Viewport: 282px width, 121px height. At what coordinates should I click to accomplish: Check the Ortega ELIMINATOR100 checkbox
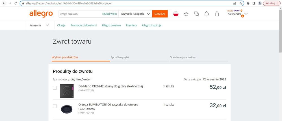[55, 106]
